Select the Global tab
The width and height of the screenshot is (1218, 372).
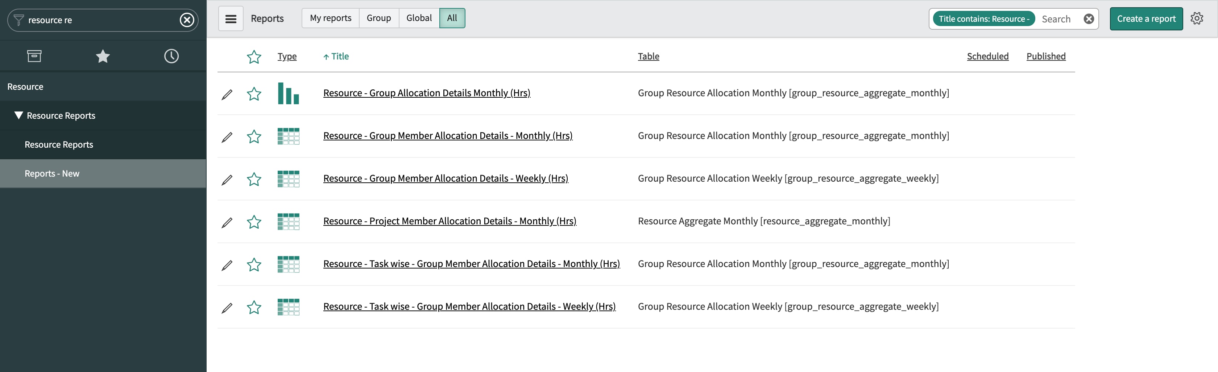418,18
